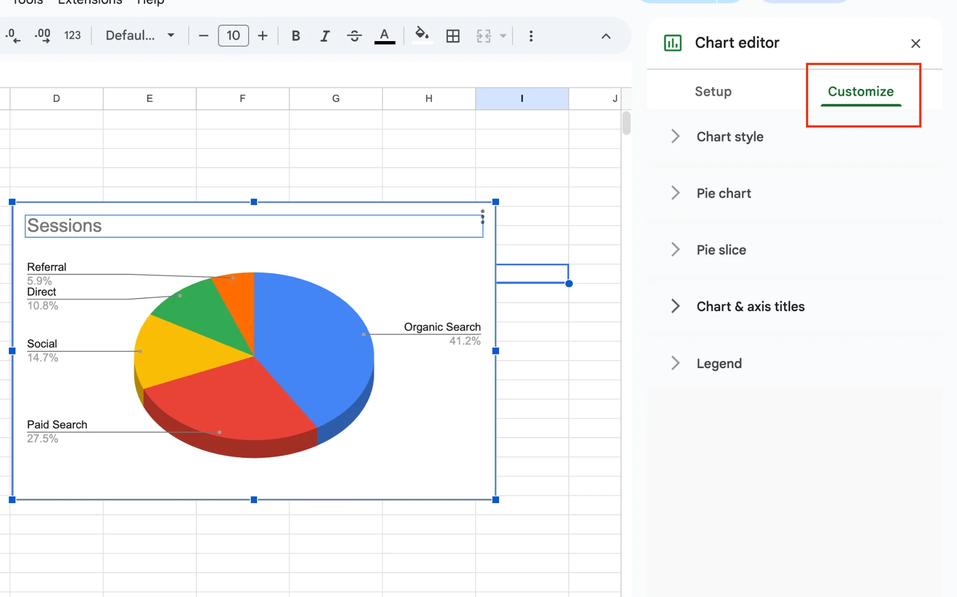Toggle bold formatting
Viewport: 957px width, 597px height.
(296, 36)
